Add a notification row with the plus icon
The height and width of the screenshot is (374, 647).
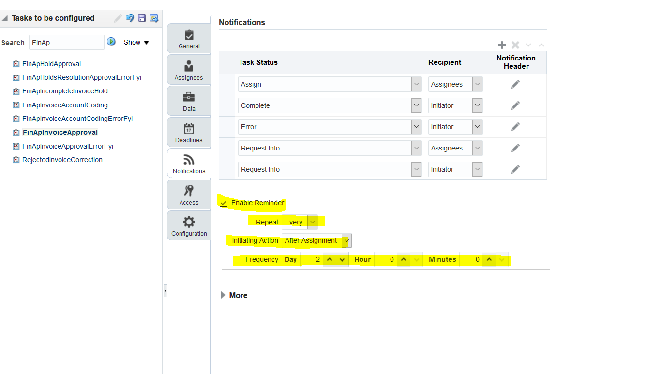point(502,45)
